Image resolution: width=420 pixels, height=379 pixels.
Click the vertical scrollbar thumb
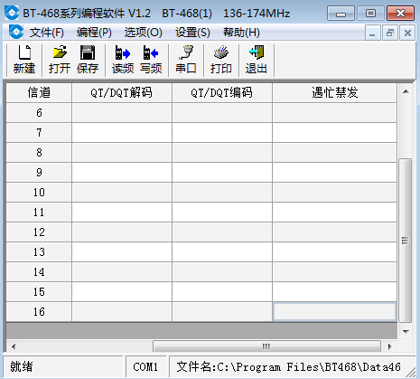(x=406, y=241)
